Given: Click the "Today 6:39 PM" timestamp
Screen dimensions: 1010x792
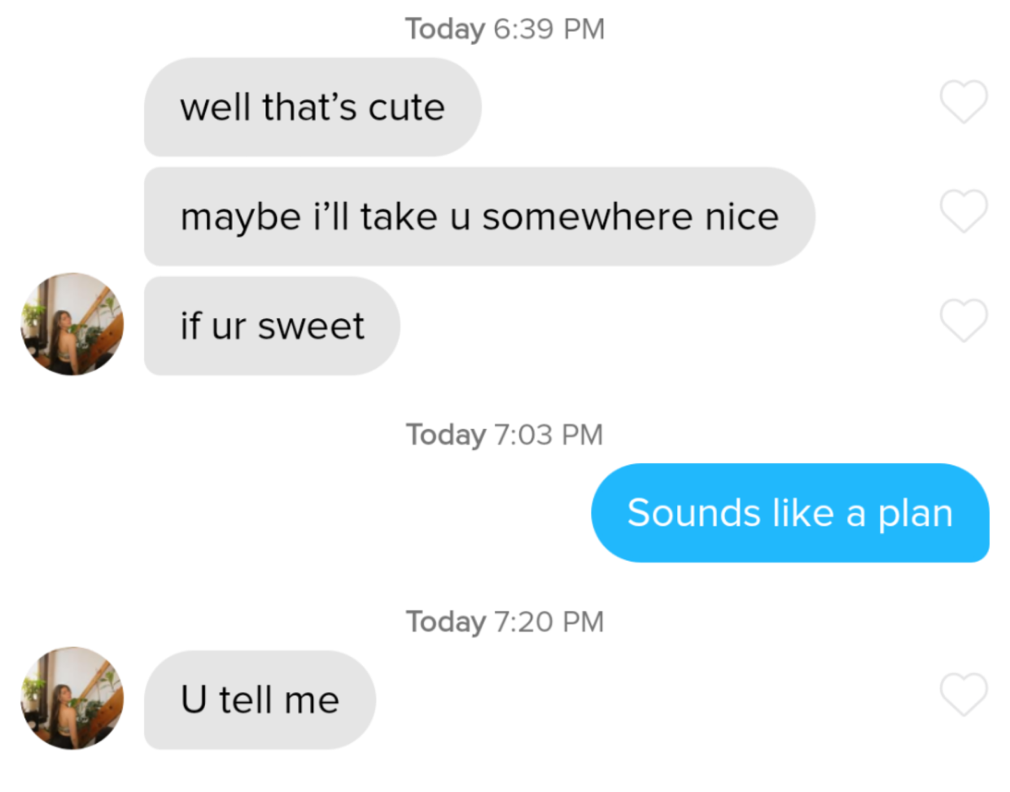Looking at the screenshot, I should tap(505, 29).
